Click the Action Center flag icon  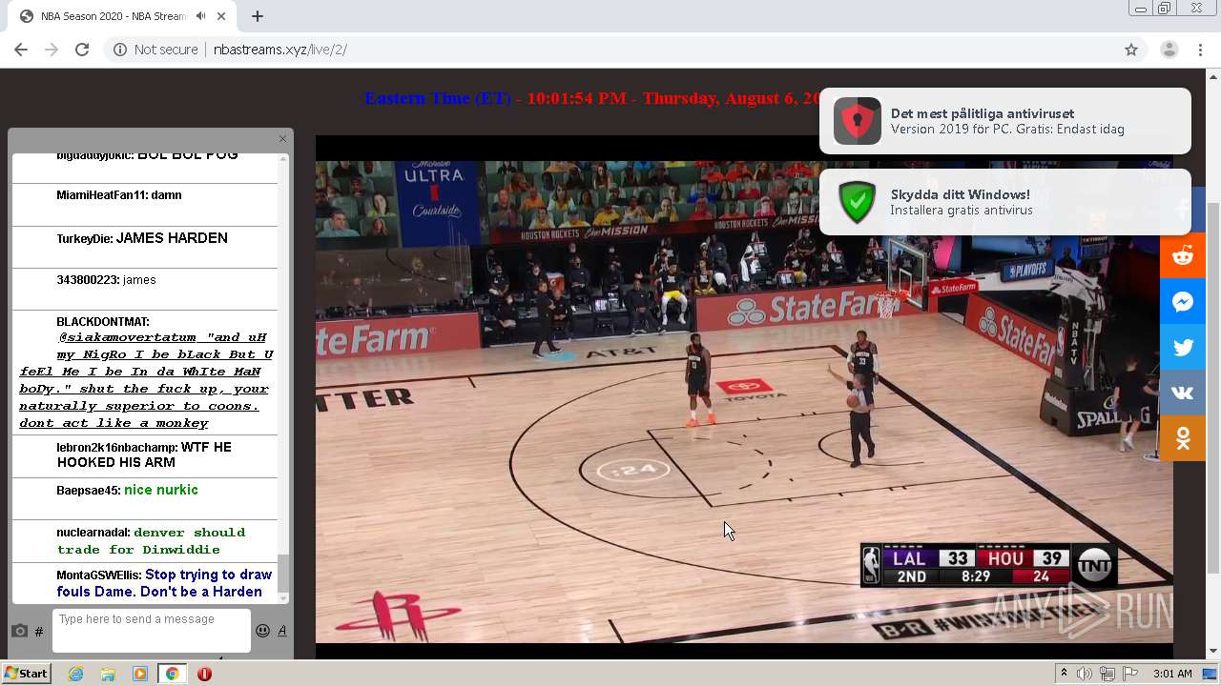[1130, 674]
